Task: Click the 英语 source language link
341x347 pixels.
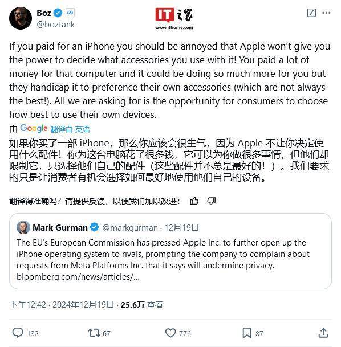Action: (83, 129)
